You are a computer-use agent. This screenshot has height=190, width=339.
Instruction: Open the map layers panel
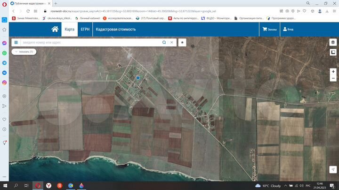333,42
